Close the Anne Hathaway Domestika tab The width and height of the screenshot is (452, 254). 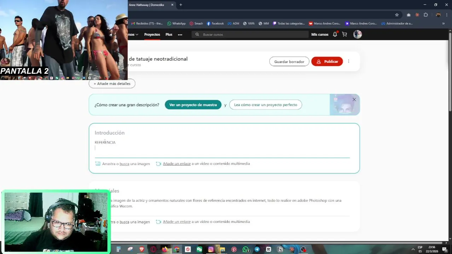pyautogui.click(x=172, y=5)
